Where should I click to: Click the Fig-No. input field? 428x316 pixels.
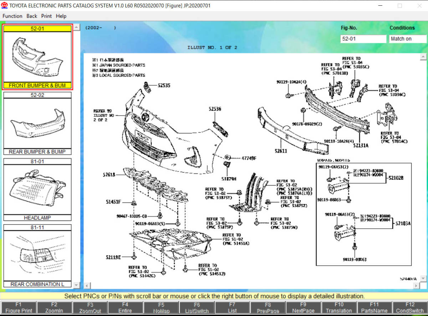(363, 39)
